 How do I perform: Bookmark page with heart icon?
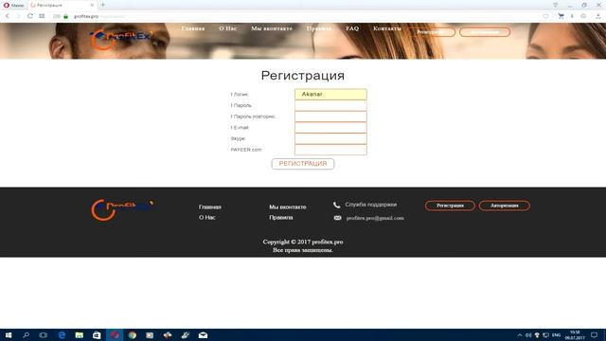coord(545,16)
